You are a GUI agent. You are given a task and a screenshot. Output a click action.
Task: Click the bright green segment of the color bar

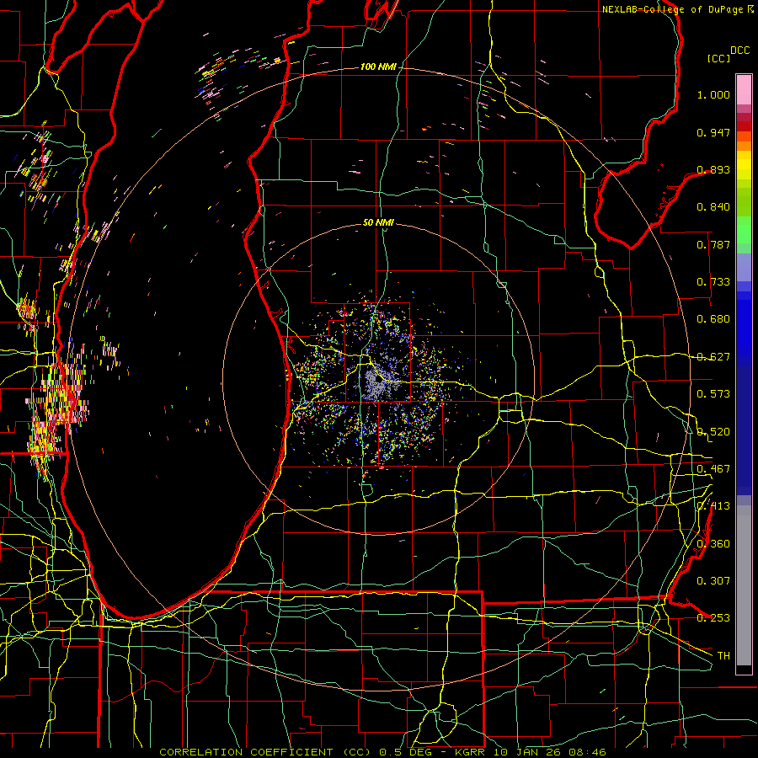tap(744, 230)
